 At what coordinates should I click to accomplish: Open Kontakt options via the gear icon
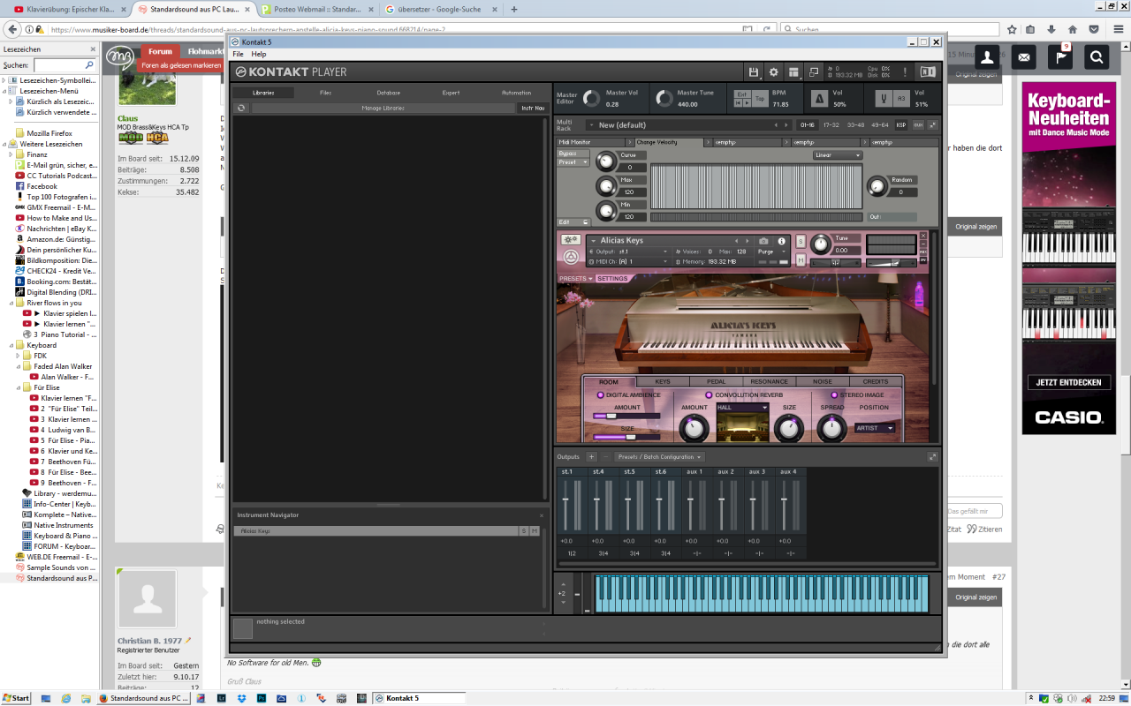click(773, 72)
